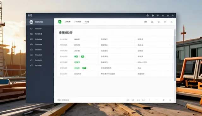Expand the chevron on the fourth table row
The width and height of the screenshot is (202, 116).
(x=170, y=56)
